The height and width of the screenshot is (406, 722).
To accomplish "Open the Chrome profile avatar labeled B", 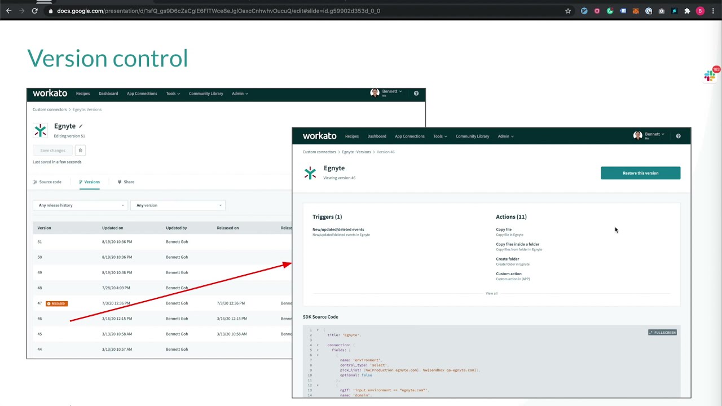I will point(700,11).
